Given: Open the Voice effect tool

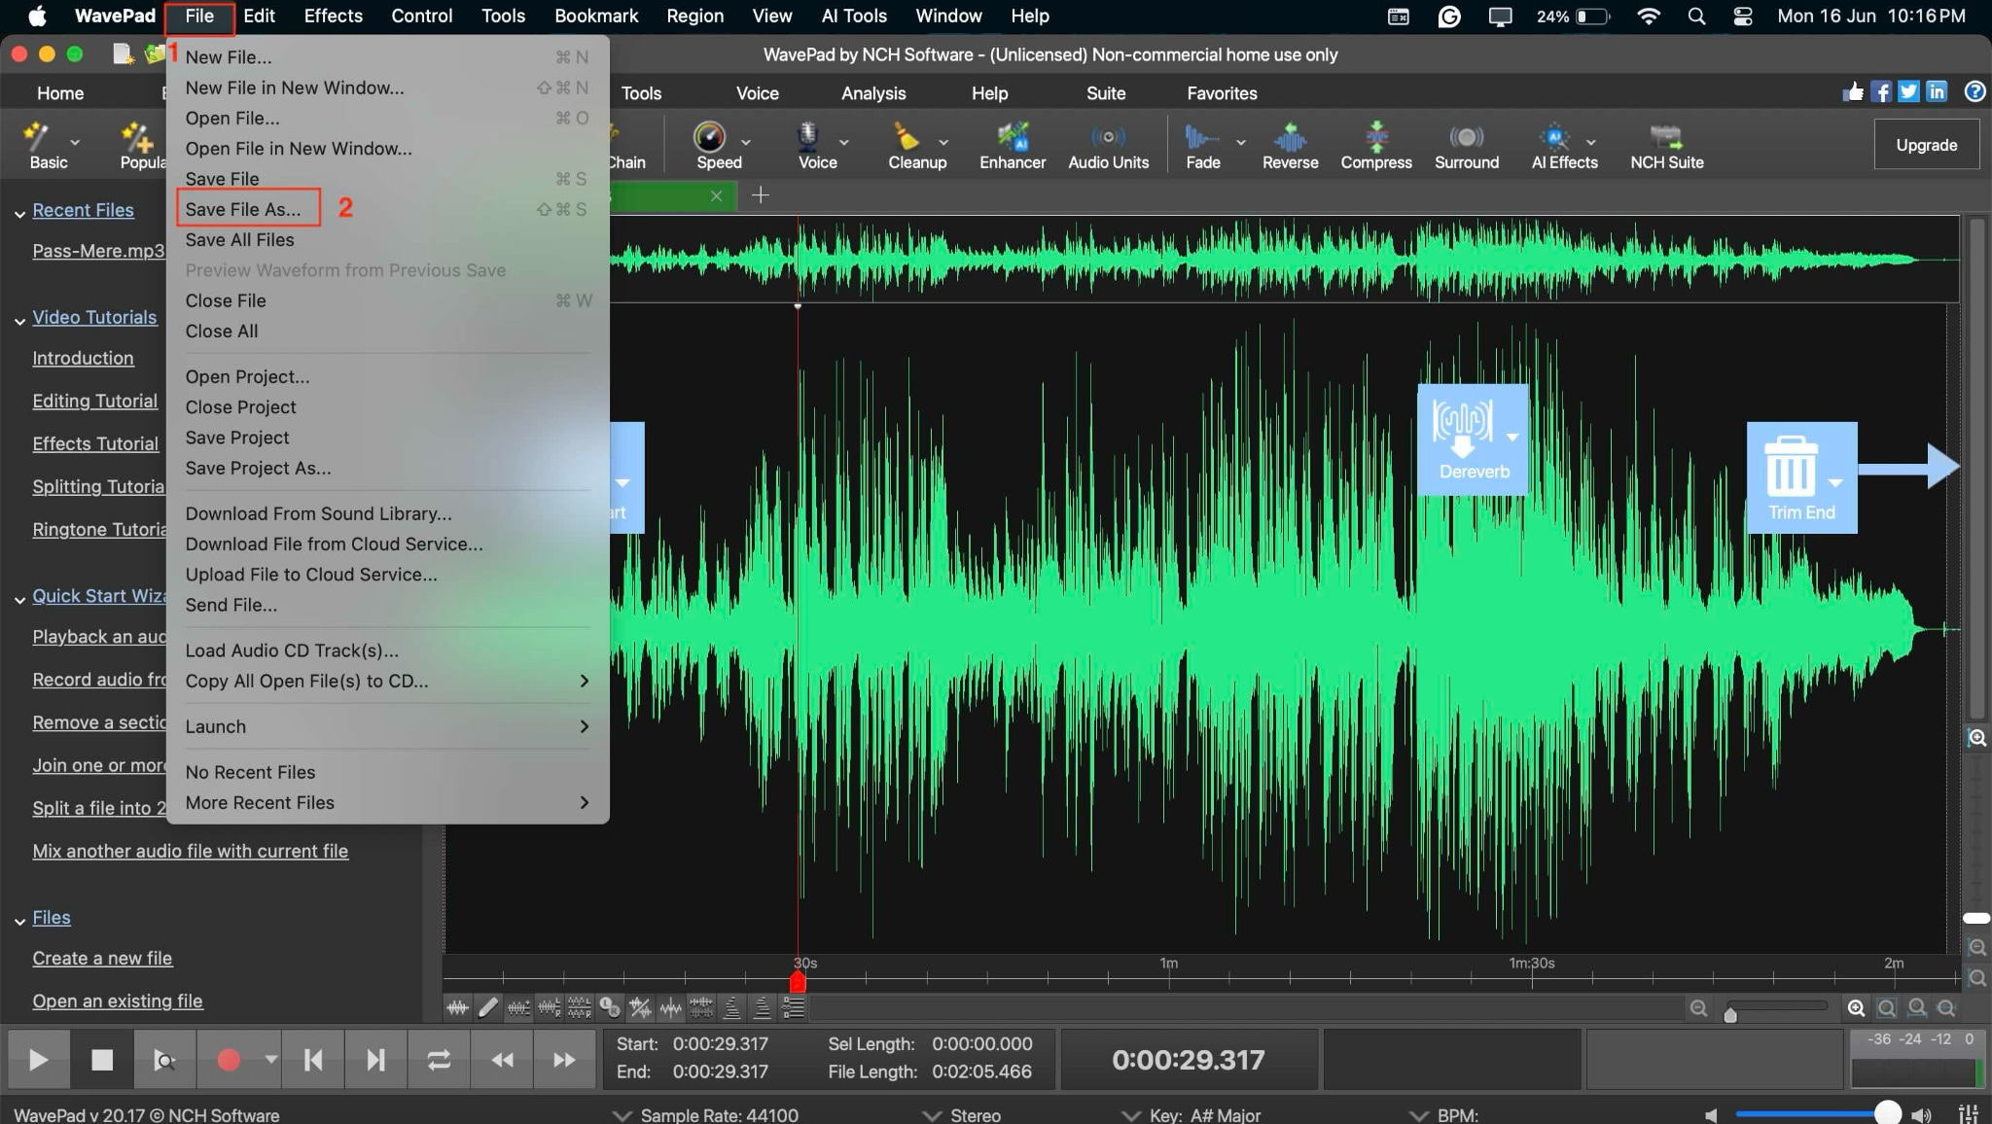Looking at the screenshot, I should point(816,145).
